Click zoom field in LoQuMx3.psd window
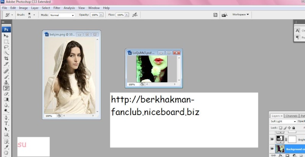Screen dimensions: 305x157 (133, 85)
